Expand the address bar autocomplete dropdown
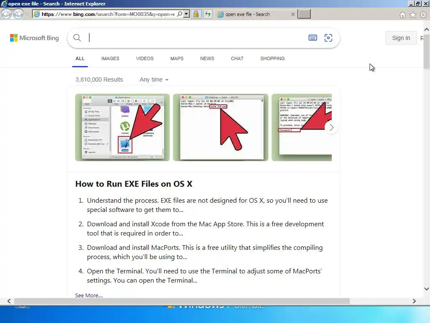The image size is (430, 323). 186,14
